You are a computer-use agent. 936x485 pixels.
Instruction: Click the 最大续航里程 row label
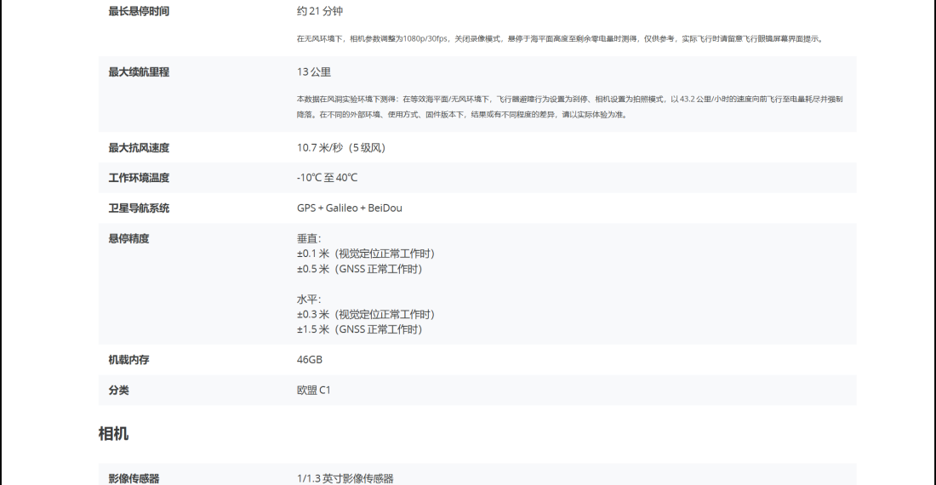click(x=138, y=72)
